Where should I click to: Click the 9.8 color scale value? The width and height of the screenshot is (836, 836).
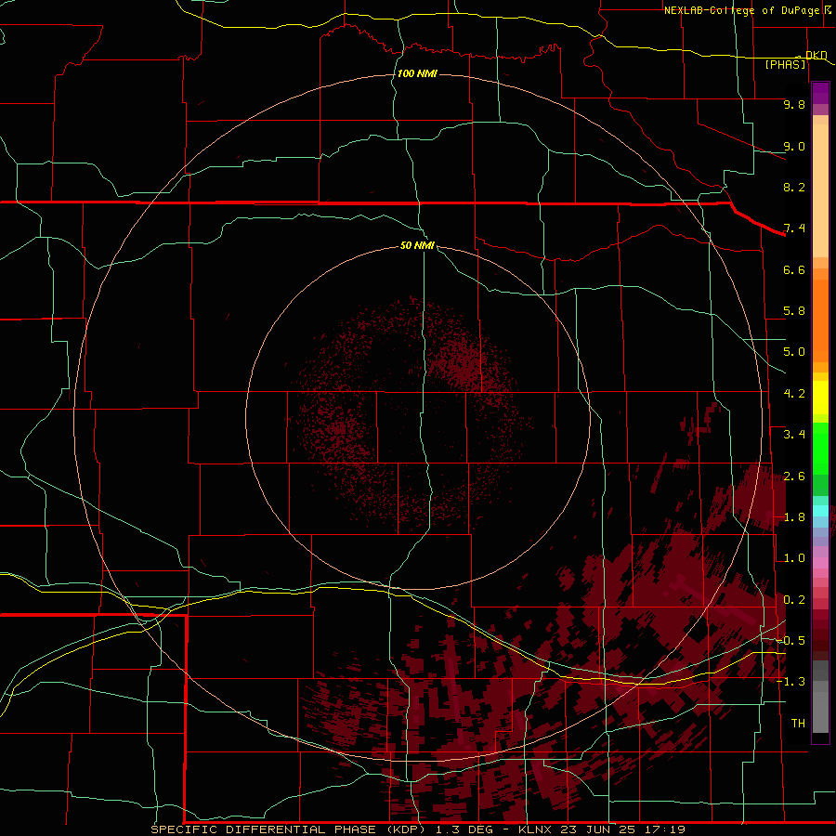(x=794, y=104)
